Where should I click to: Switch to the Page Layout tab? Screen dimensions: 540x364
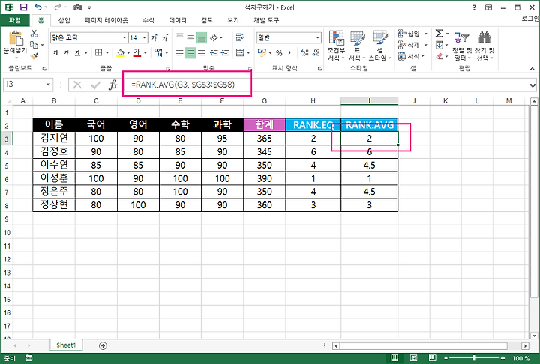coord(106,20)
